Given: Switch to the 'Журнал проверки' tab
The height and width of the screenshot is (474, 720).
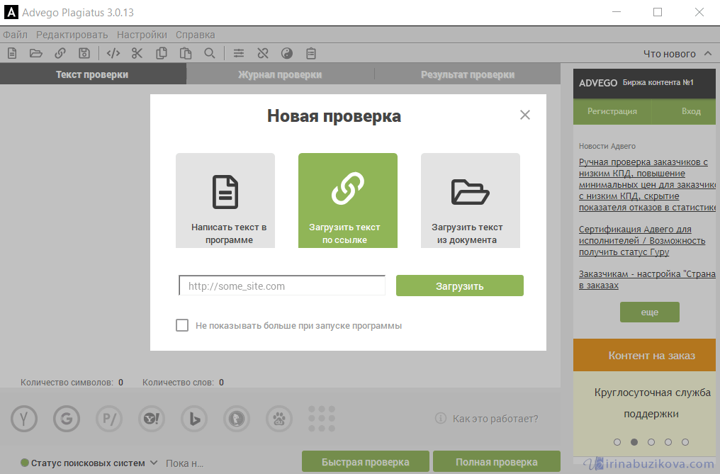Looking at the screenshot, I should coord(280,74).
